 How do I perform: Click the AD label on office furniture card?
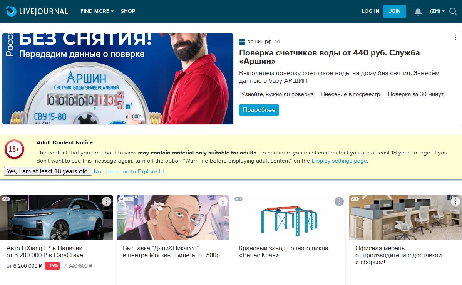tap(355, 199)
